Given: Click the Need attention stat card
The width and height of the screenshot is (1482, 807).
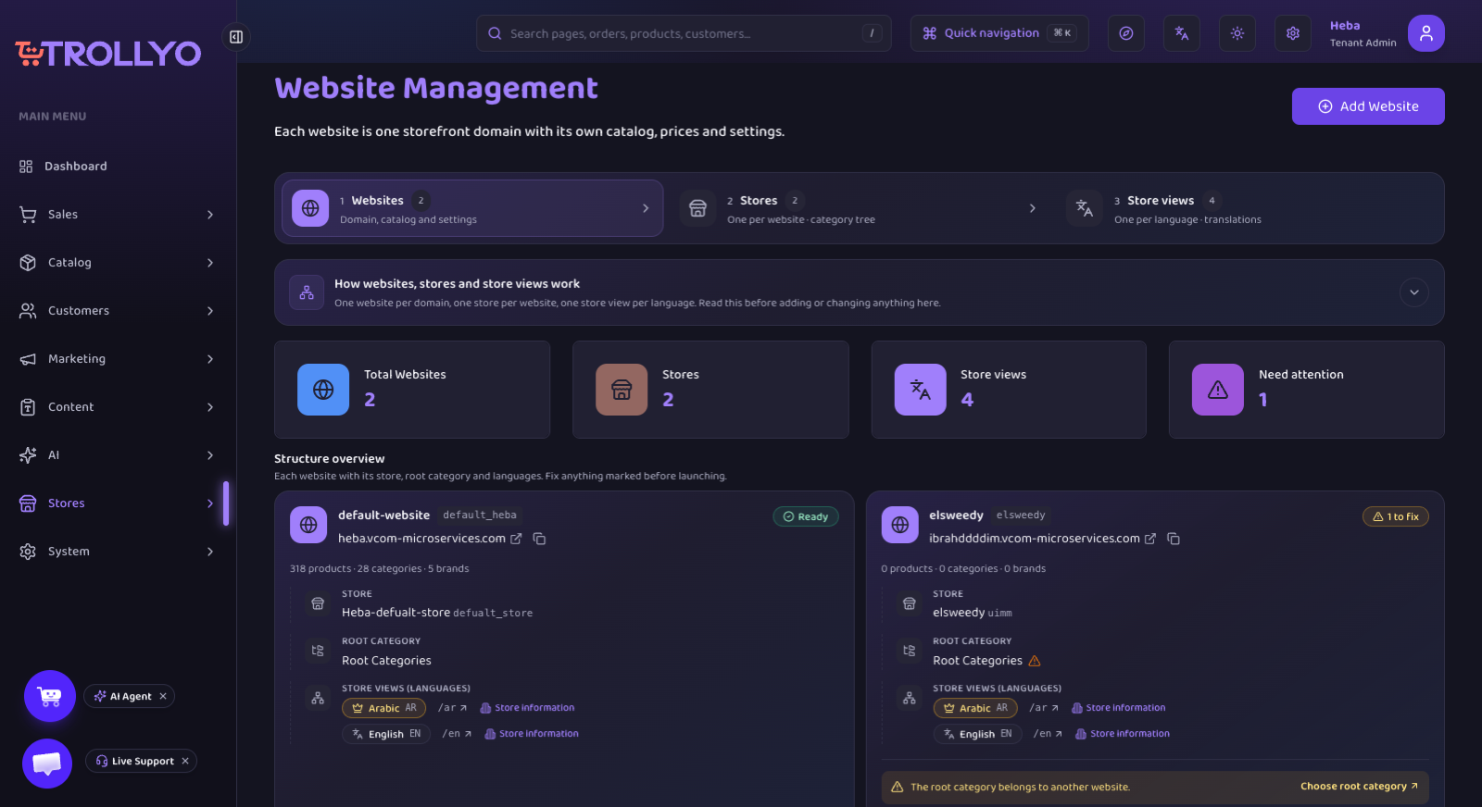Looking at the screenshot, I should (1306, 390).
